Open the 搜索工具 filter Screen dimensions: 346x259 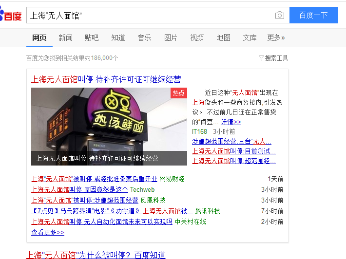pyautogui.click(x=273, y=58)
